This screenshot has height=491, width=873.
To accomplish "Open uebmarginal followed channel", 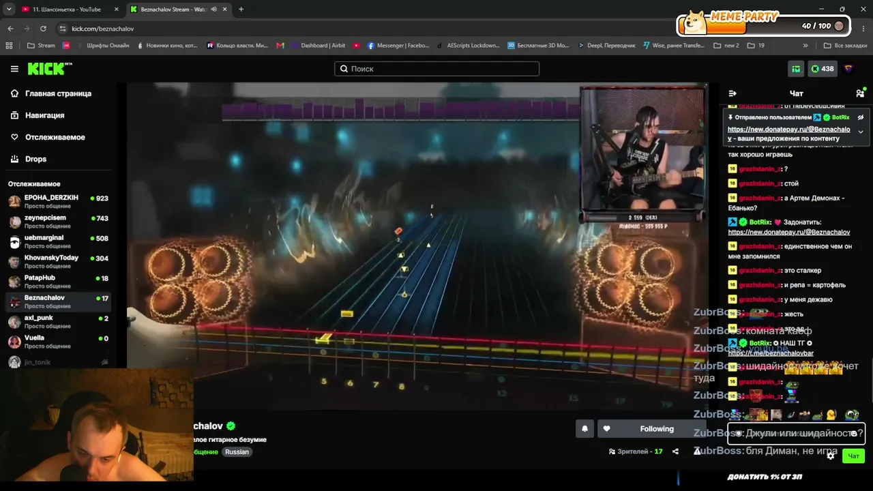I will click(58, 241).
